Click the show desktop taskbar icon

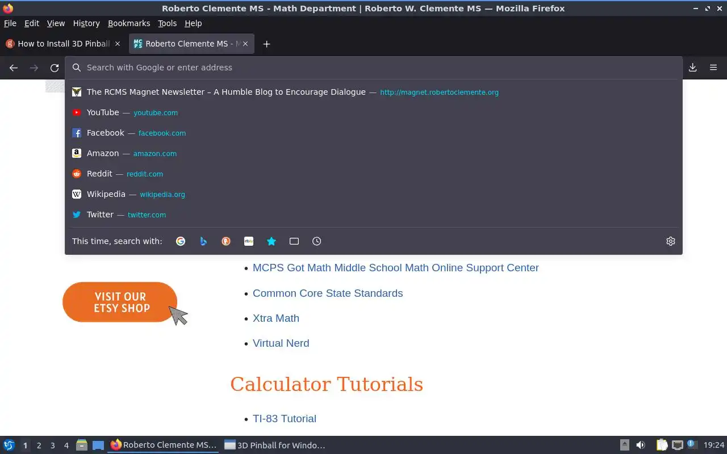tap(98, 445)
